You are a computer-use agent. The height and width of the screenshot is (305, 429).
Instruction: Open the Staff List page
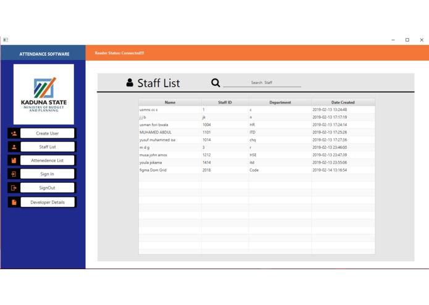(48, 147)
